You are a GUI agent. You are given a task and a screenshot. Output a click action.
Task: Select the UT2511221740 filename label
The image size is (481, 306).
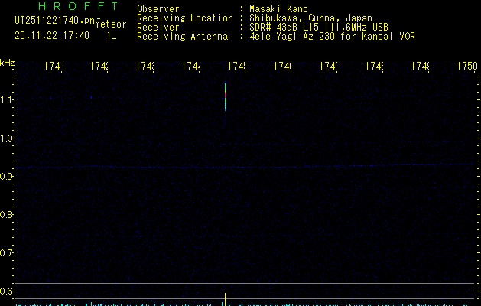tap(54, 21)
